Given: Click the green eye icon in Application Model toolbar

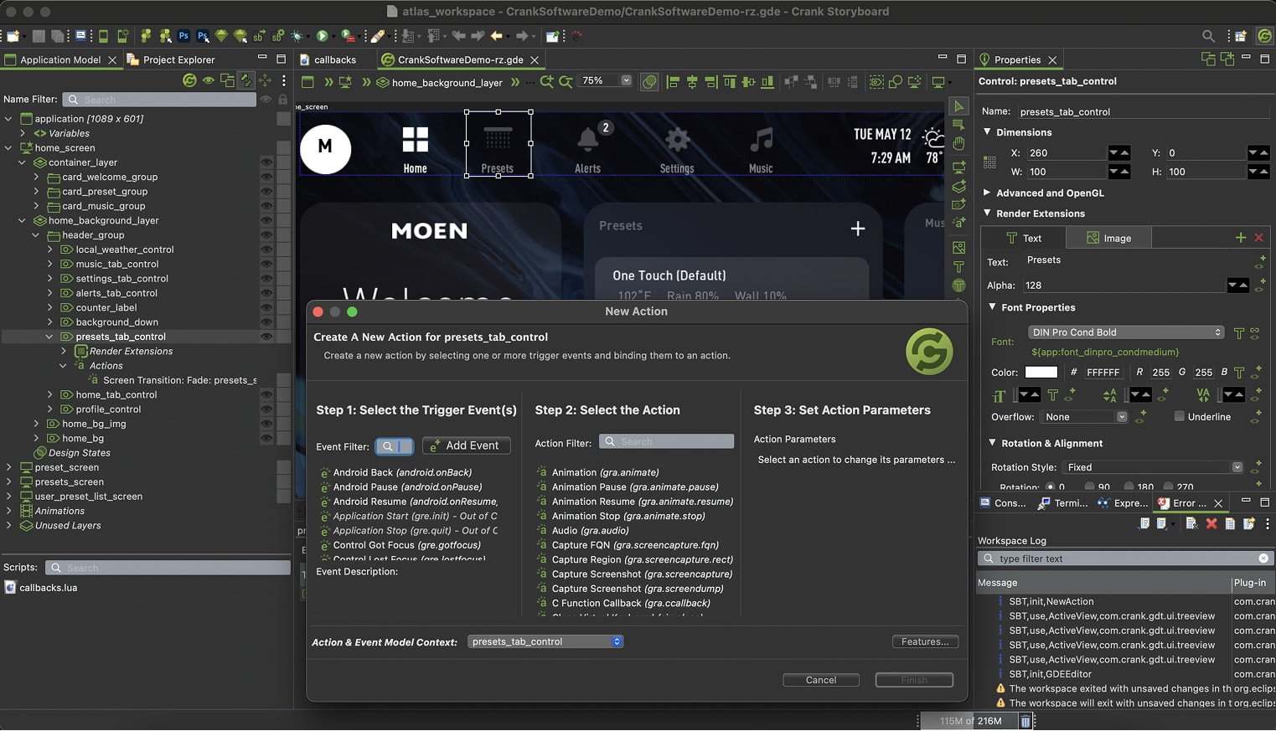Looking at the screenshot, I should [208, 80].
